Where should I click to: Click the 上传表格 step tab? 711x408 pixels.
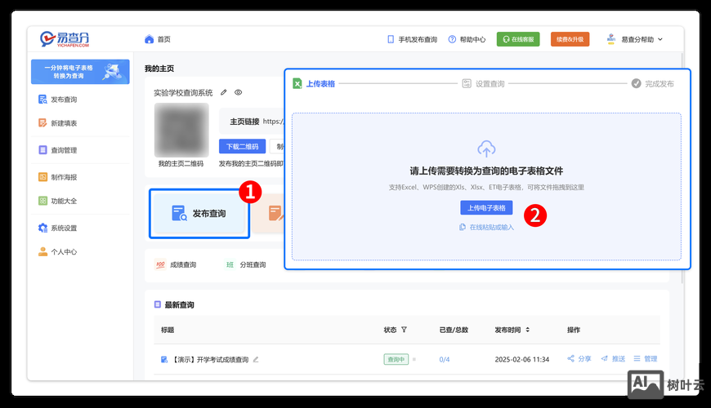314,84
